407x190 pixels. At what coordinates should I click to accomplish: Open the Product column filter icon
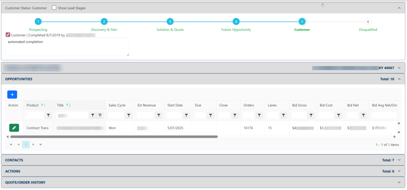(48, 115)
